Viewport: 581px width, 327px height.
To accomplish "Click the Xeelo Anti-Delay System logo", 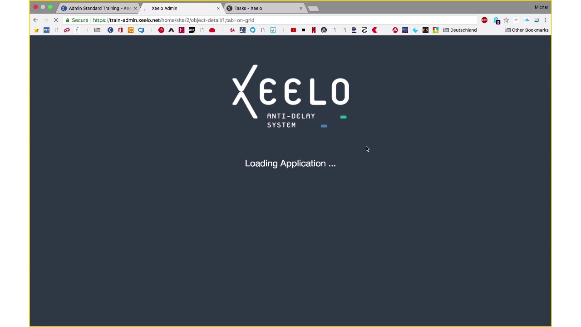I will (290, 97).
